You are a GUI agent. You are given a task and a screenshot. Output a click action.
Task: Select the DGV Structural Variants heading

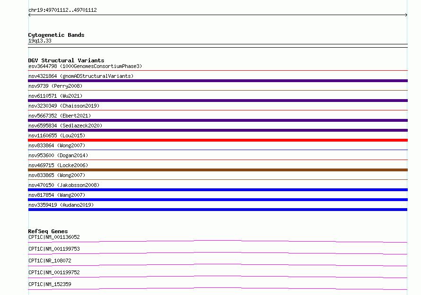point(66,60)
